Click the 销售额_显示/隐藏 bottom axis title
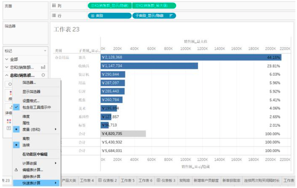 (x=196, y=167)
